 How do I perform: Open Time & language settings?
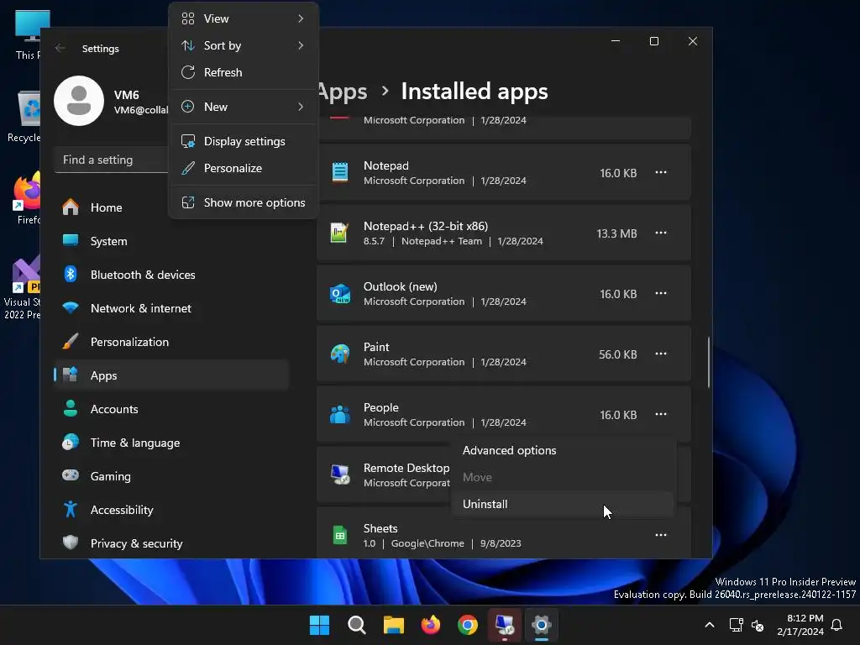171,443
